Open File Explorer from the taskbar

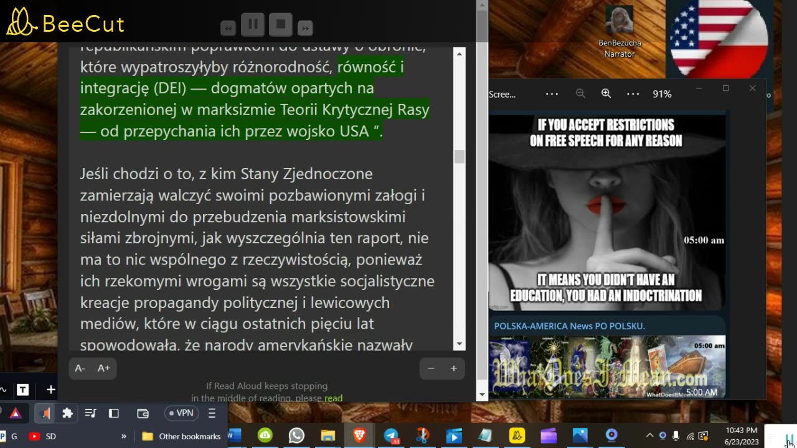[x=328, y=436]
